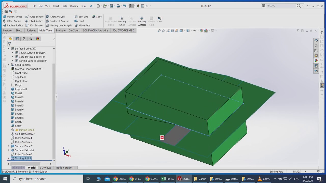Switch to the Features tab

[8, 30]
